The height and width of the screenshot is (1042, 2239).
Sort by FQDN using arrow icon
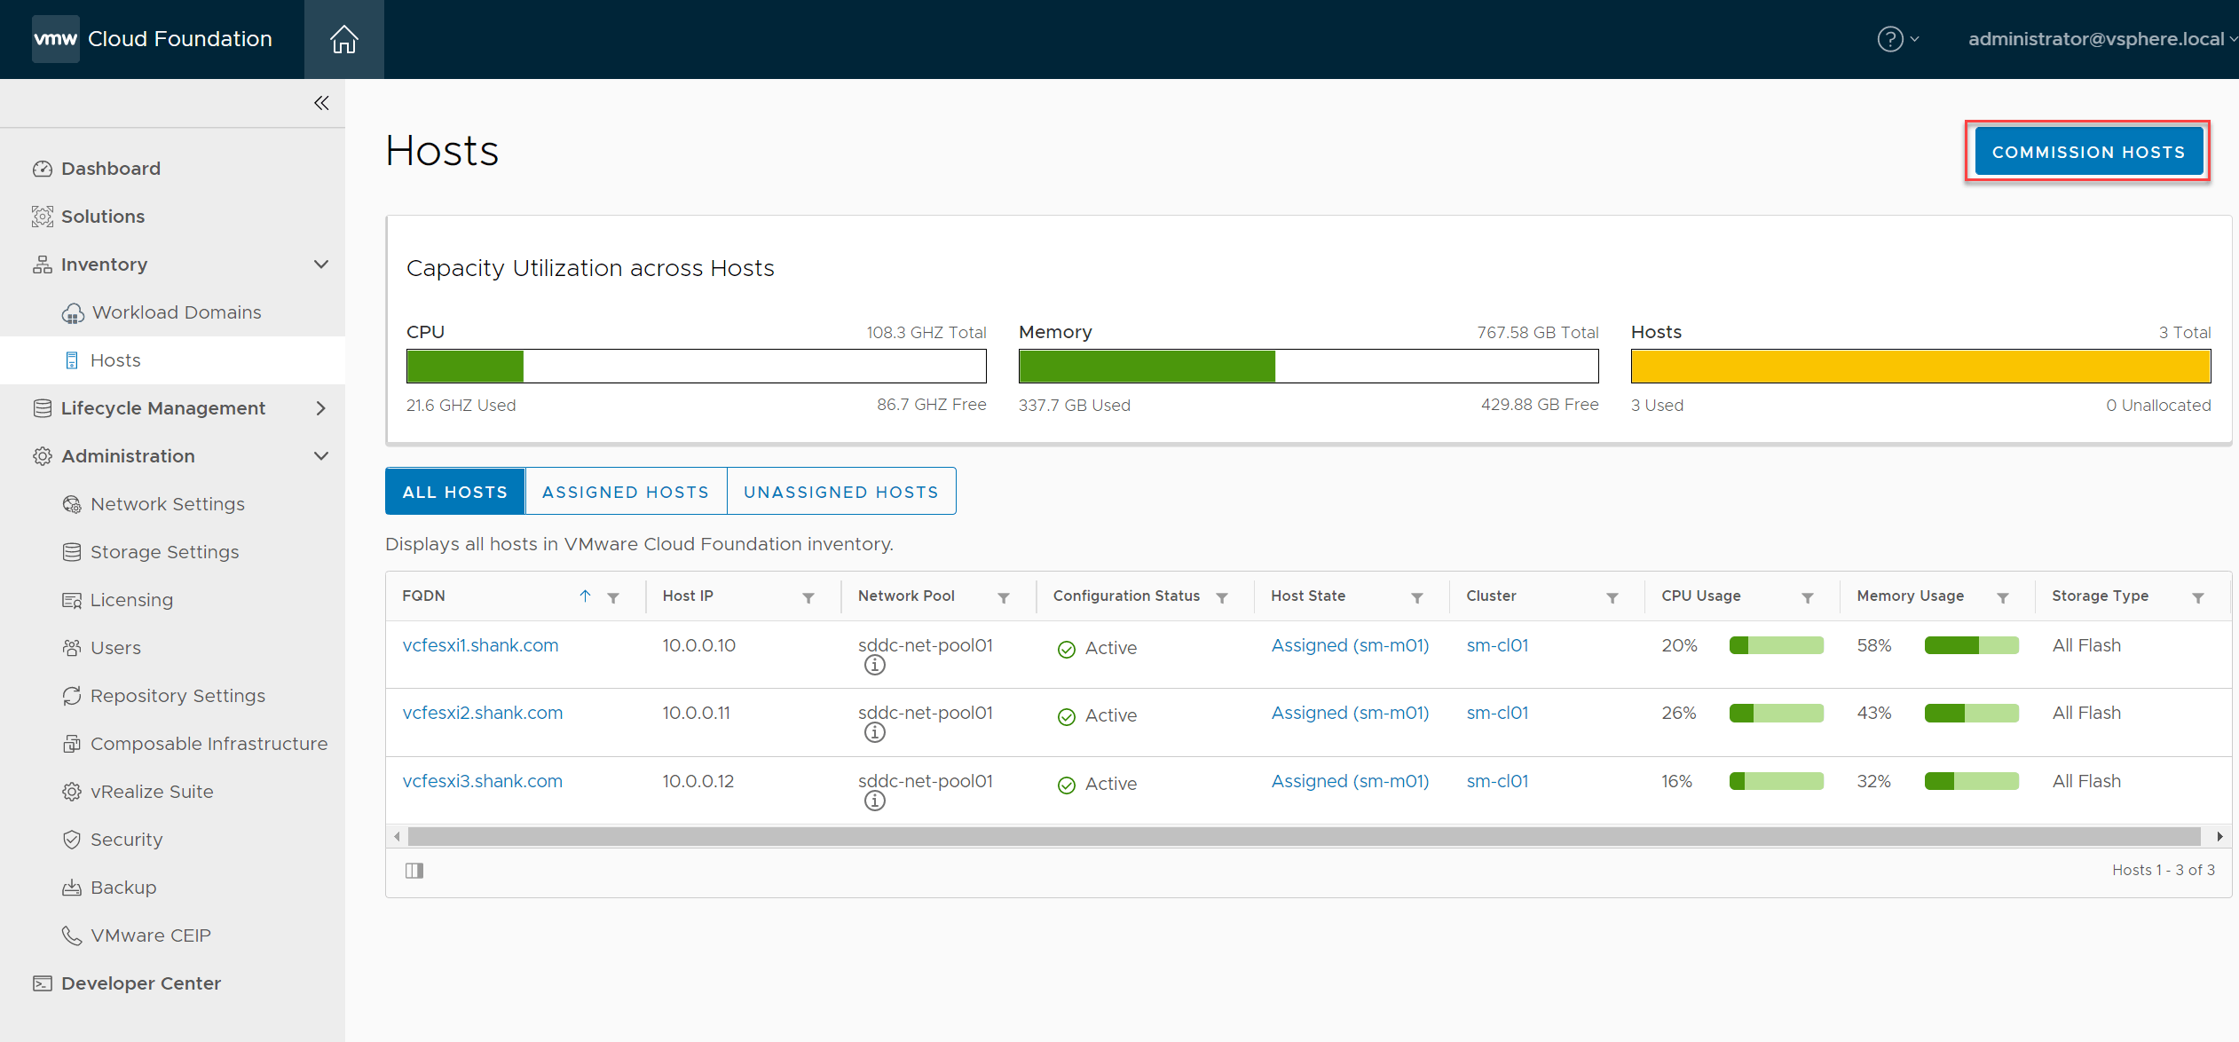(585, 596)
